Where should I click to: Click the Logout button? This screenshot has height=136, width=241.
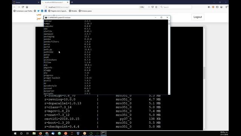[198, 17]
